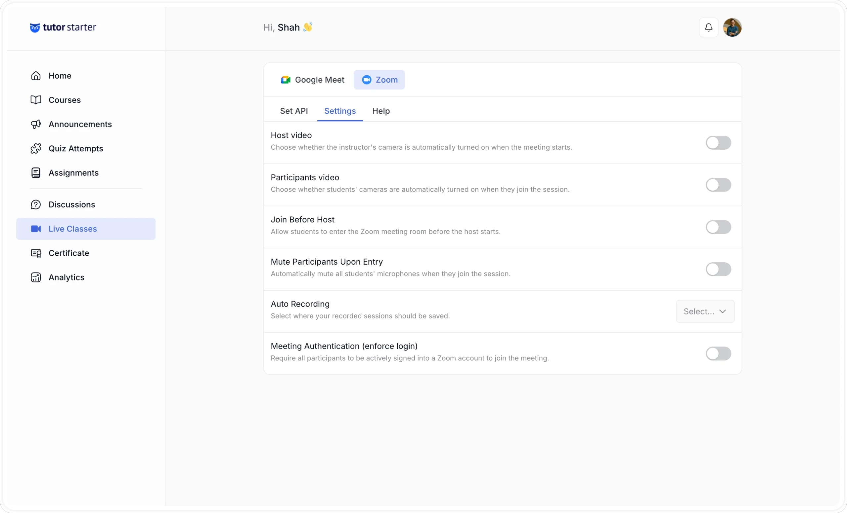The image size is (847, 513).
Task: Open the Auto Recording Select dropdown
Action: [x=705, y=311]
